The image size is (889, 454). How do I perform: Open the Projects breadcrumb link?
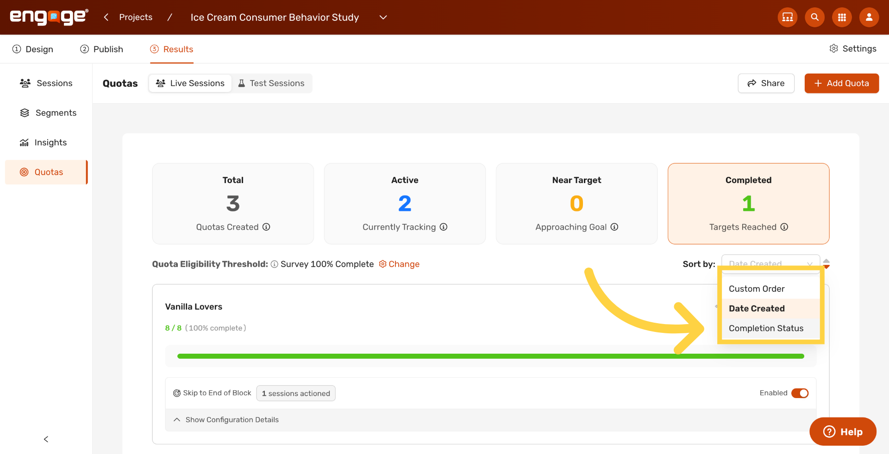click(136, 17)
